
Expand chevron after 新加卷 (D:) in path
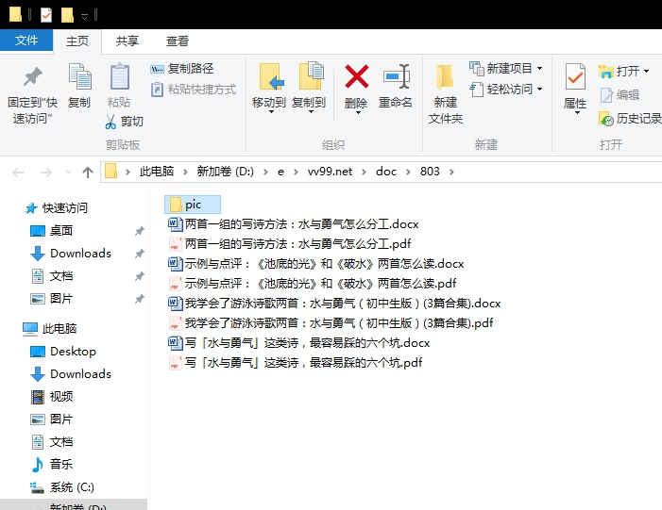pos(265,172)
